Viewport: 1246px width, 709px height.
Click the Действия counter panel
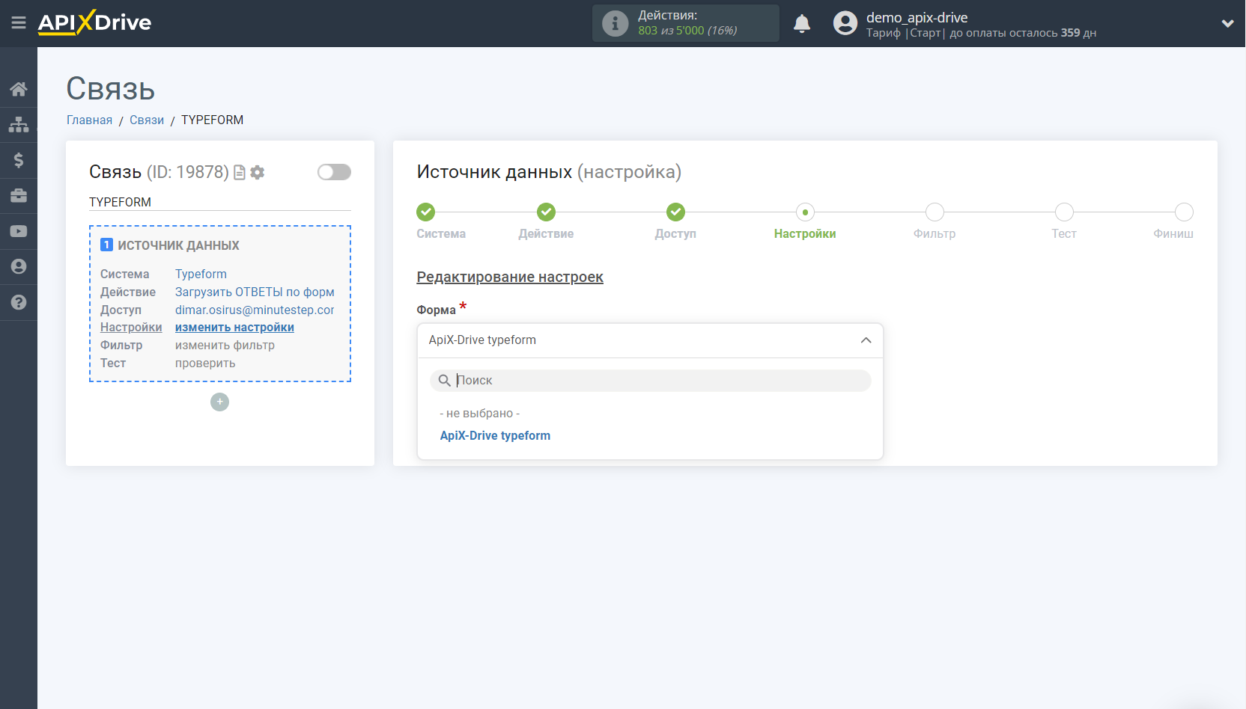(x=686, y=23)
